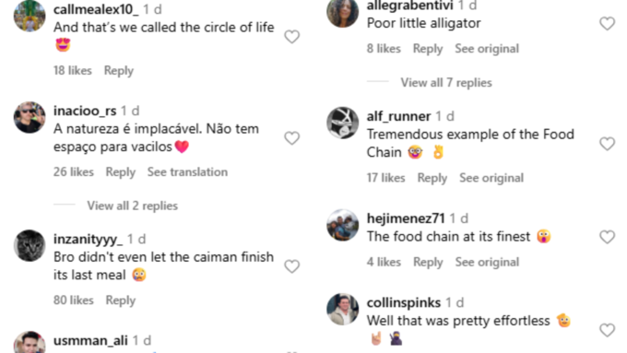Heart alf_runner's Food Chain comment

(x=607, y=144)
